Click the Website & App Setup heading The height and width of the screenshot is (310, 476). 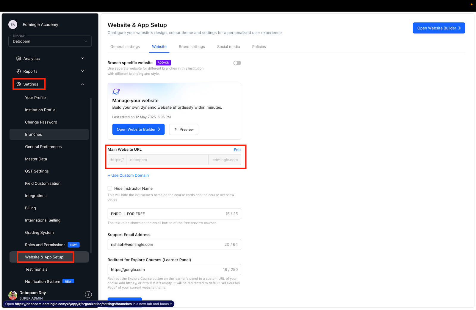tap(137, 25)
